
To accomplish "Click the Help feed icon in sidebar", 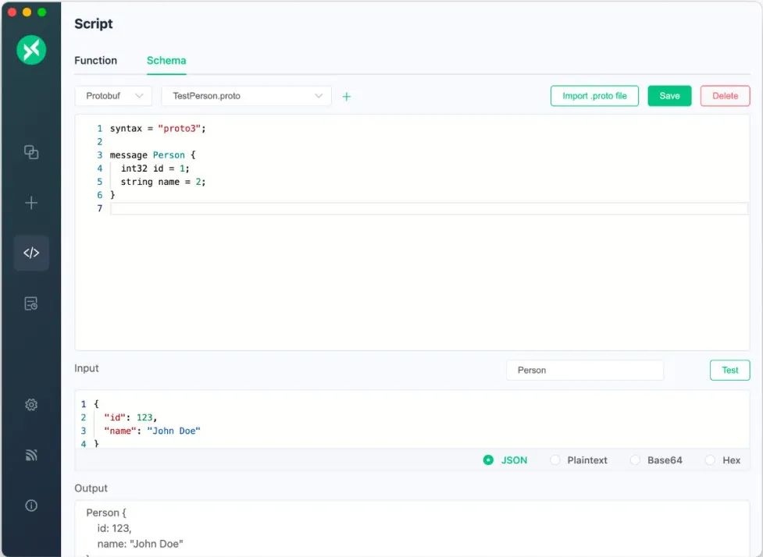I will (31, 455).
